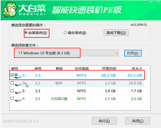Select the E: partition row
161x128 pixels.
(77, 91)
